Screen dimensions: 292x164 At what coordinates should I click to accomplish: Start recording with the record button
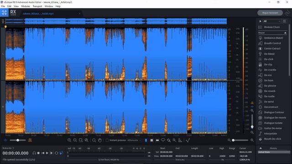pyautogui.click(x=38, y=153)
